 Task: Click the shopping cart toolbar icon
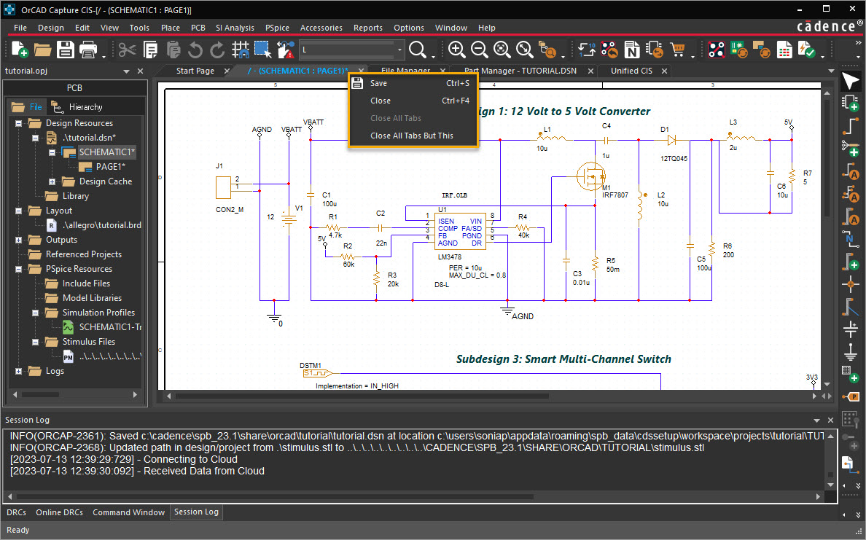678,50
